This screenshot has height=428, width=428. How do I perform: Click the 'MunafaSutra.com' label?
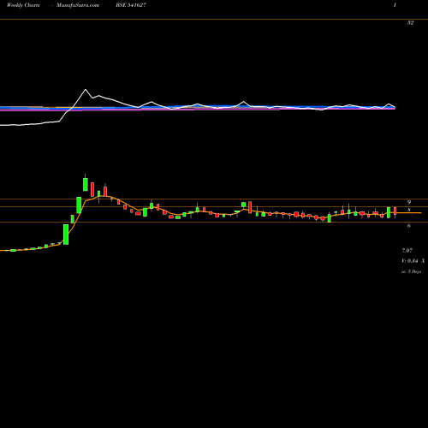[x=78, y=5]
